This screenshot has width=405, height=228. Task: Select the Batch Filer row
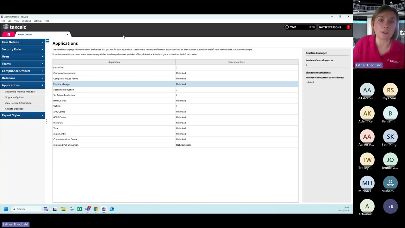pos(175,67)
